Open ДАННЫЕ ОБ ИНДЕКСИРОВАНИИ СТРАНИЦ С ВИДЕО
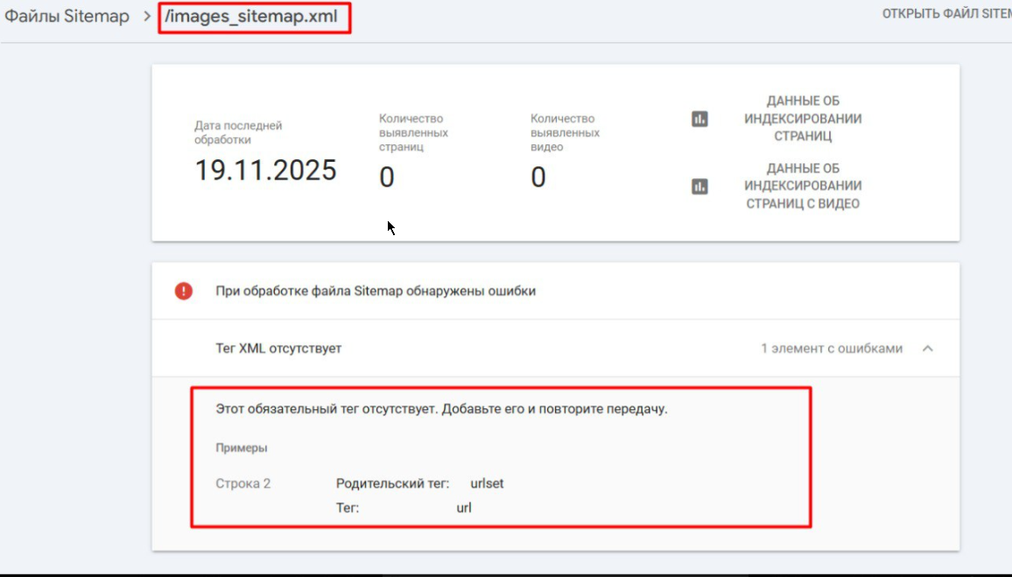The image size is (1012, 577). [802, 185]
